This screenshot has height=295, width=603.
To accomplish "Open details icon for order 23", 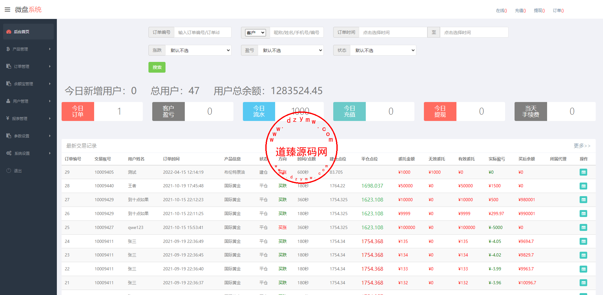I will coord(583,255).
